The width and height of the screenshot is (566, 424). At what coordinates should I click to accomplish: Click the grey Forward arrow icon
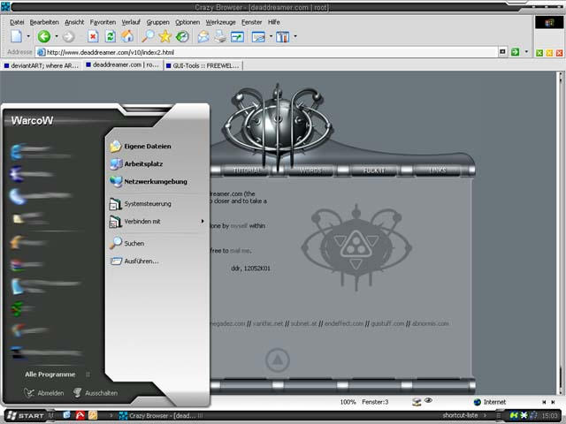pyautogui.click(x=68, y=36)
